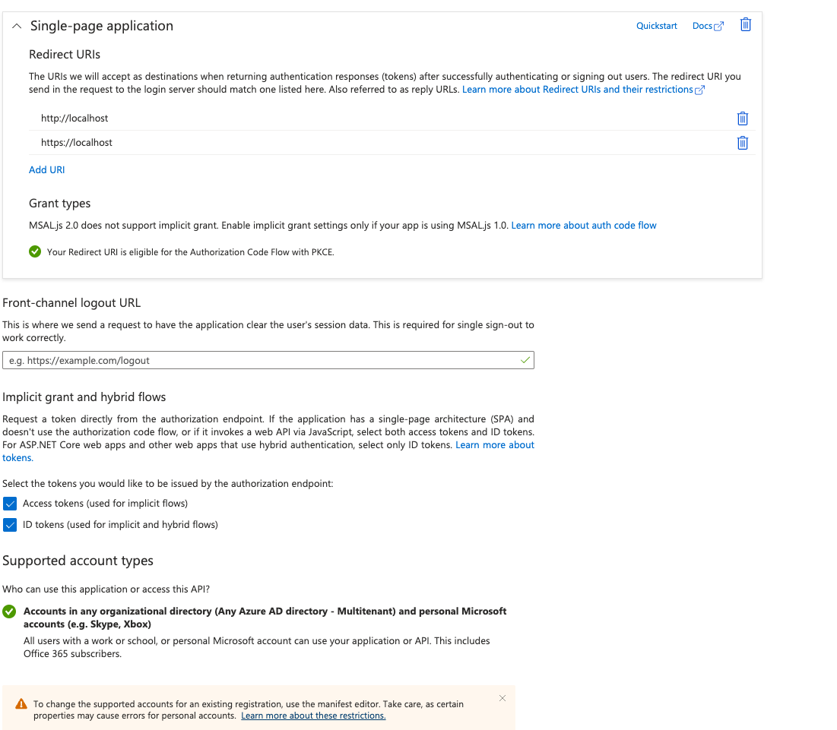Image resolution: width=837 pixels, height=730 pixels.
Task: Learn more about these restrictions
Action: (x=313, y=715)
